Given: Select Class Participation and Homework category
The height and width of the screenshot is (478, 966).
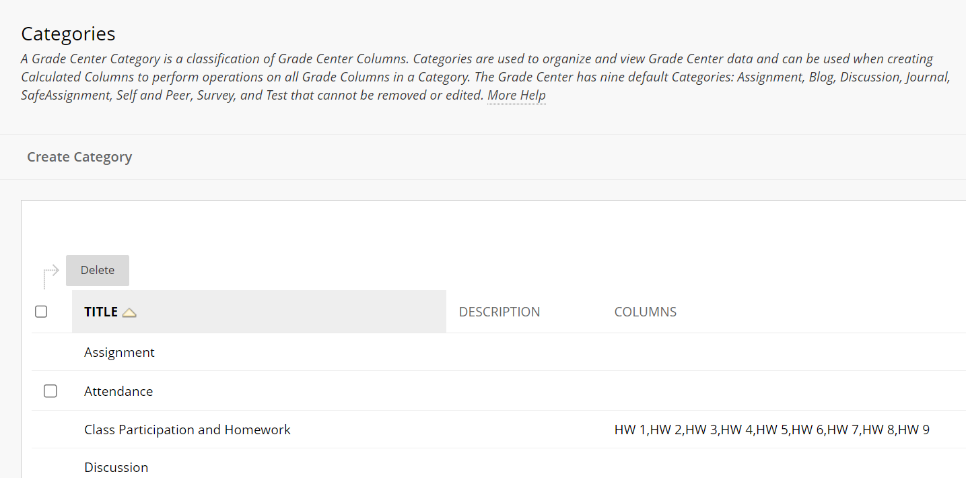Looking at the screenshot, I should click(187, 430).
